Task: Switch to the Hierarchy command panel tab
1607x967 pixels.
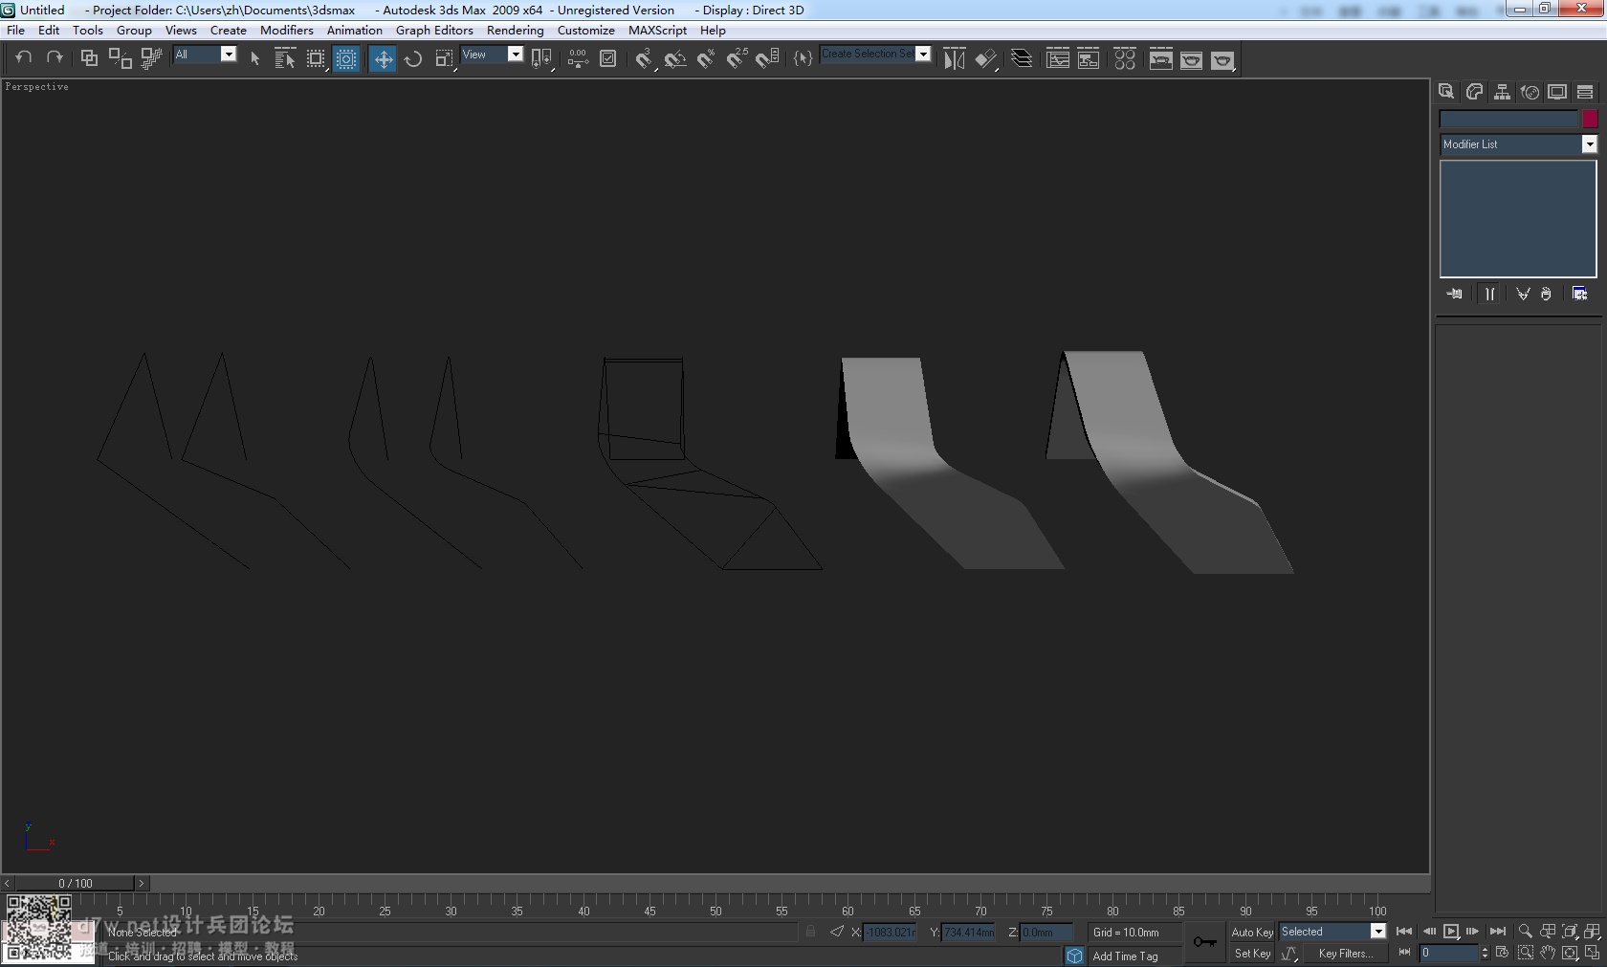Action: [x=1502, y=92]
